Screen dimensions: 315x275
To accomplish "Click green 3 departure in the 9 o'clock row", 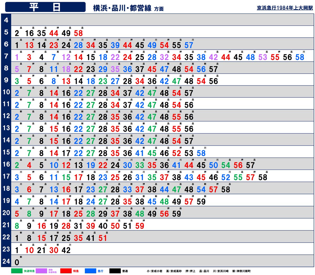I will tap(17, 81).
